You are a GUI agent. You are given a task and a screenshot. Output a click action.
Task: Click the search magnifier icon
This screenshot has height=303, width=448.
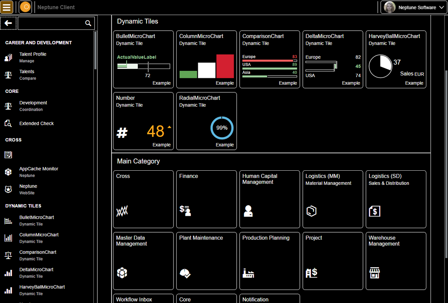[x=88, y=23]
